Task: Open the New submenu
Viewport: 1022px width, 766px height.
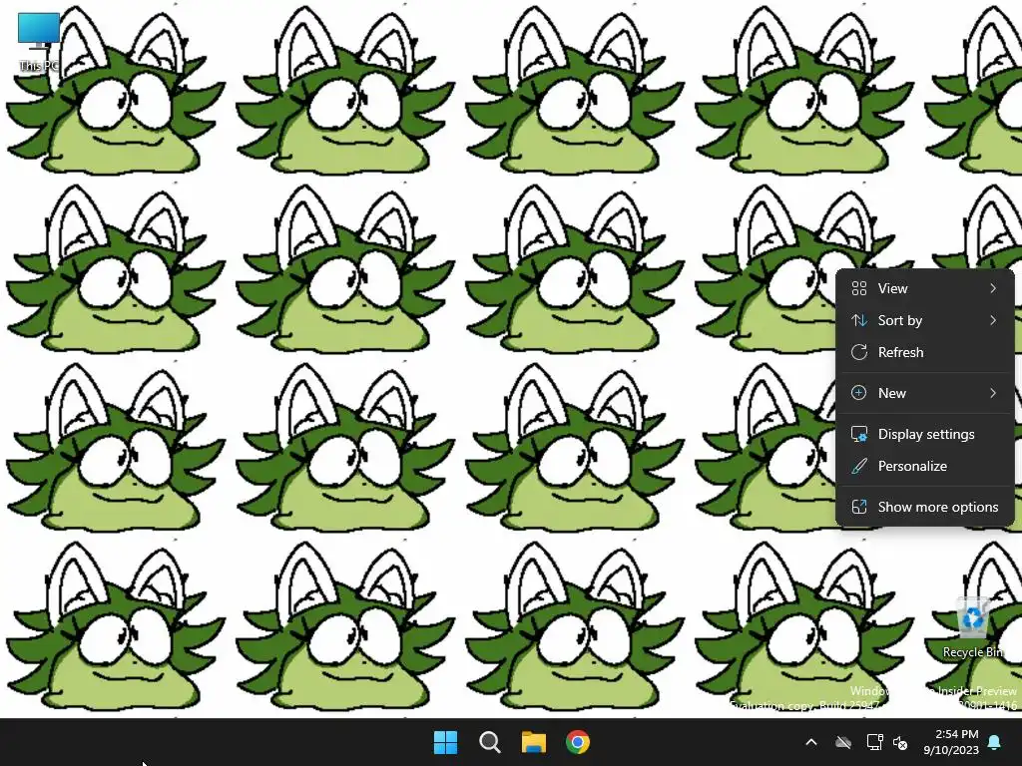Action: point(925,393)
